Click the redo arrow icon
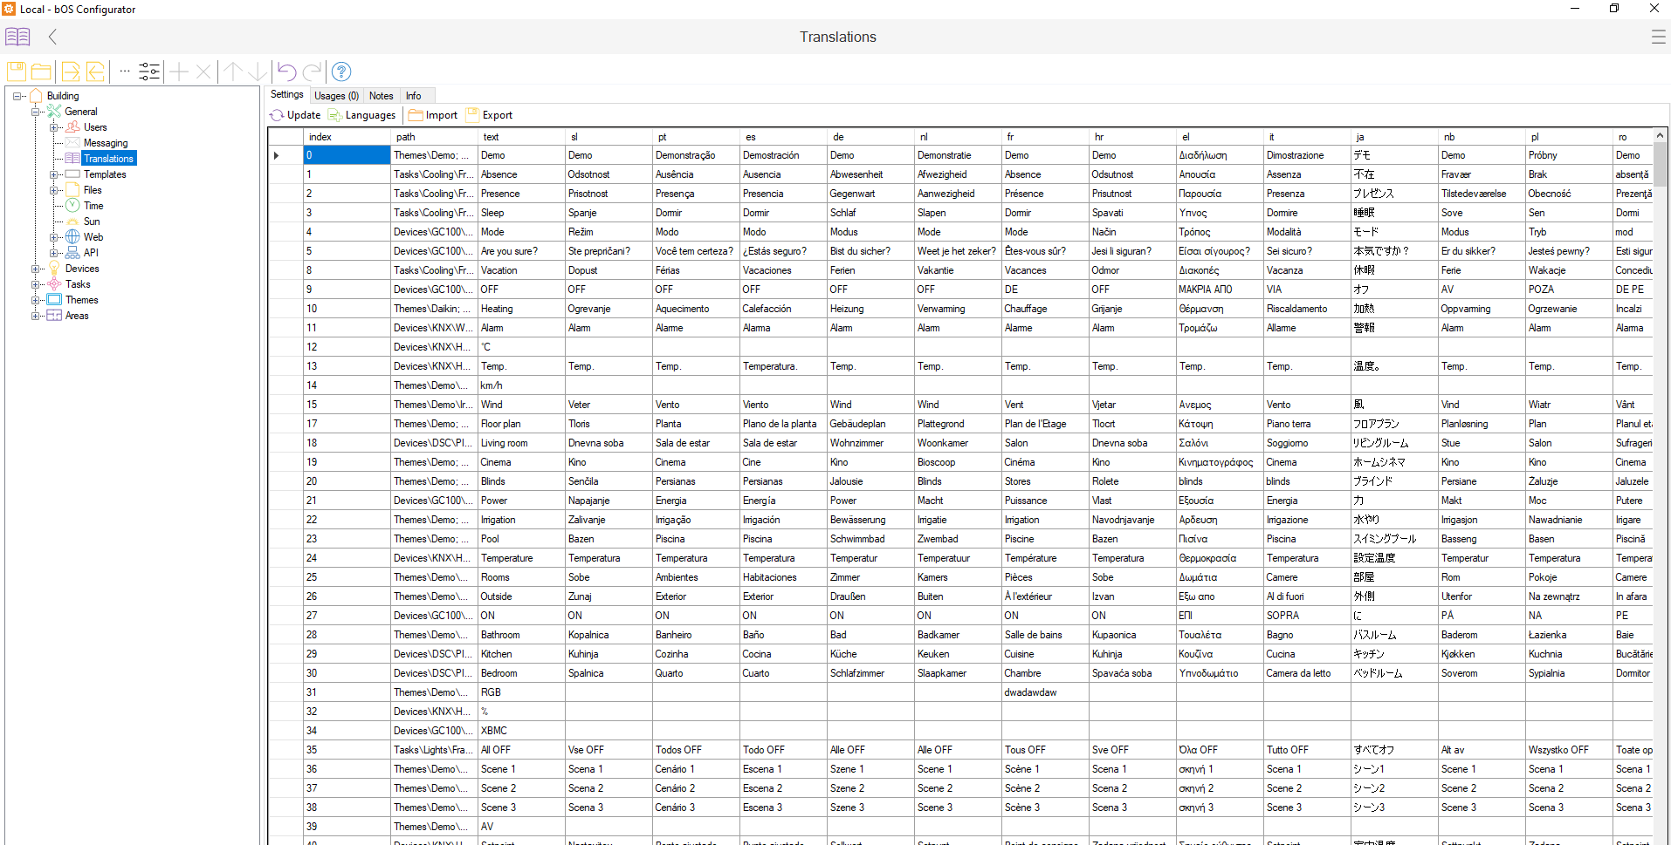The image size is (1671, 845). click(x=312, y=72)
